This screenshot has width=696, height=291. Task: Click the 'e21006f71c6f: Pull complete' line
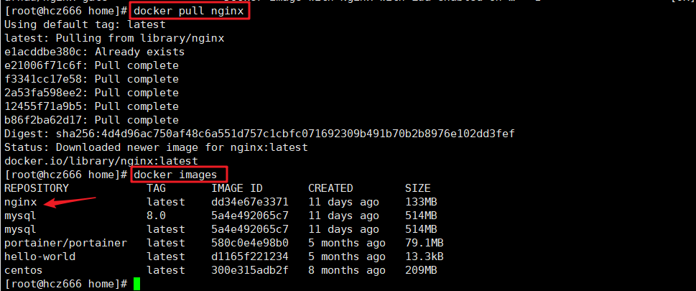pos(91,66)
